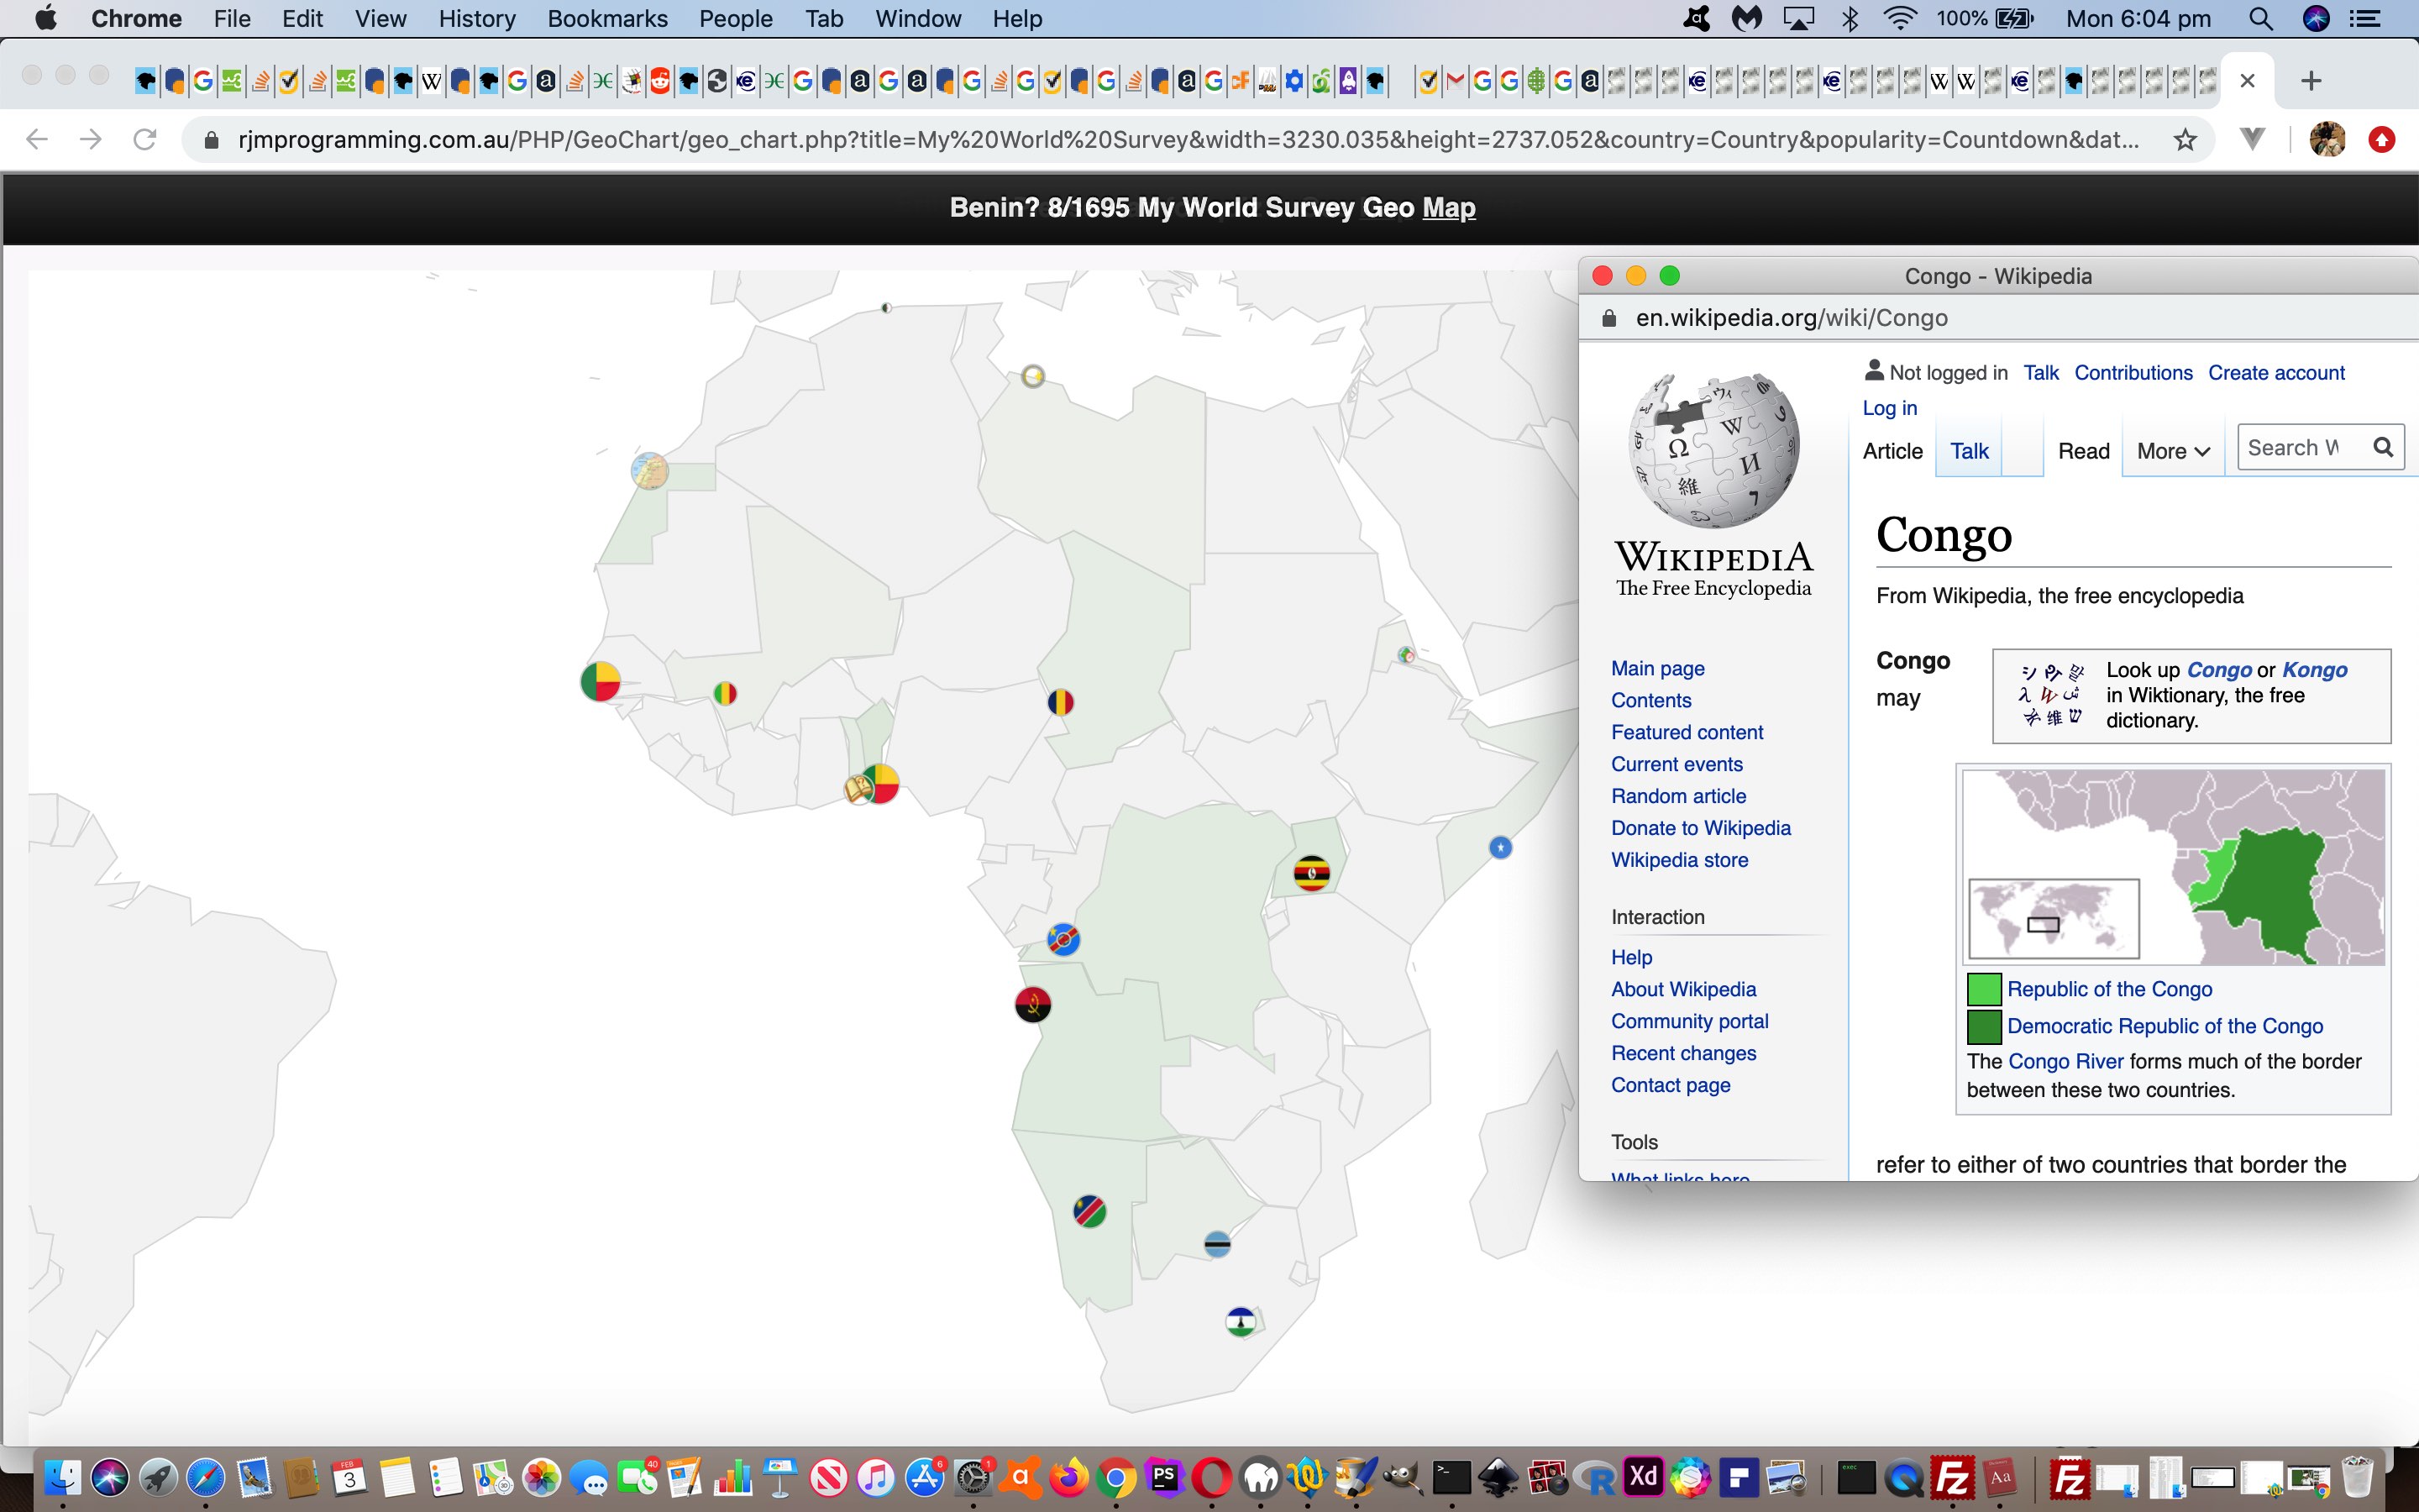Image resolution: width=2419 pixels, height=1512 pixels.
Task: Click the Chad flag marker
Action: (1061, 702)
